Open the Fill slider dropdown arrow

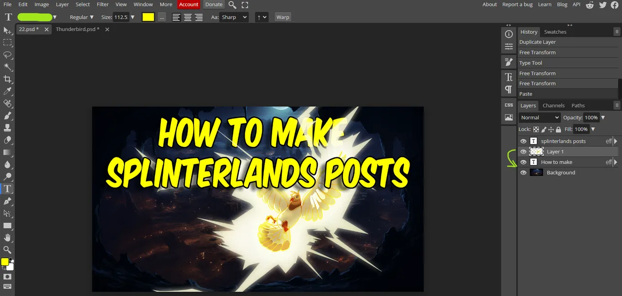coord(593,129)
